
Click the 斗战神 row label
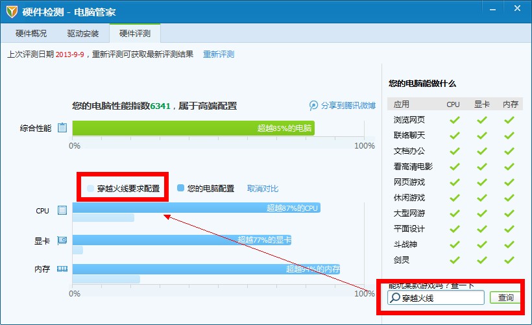coord(405,245)
